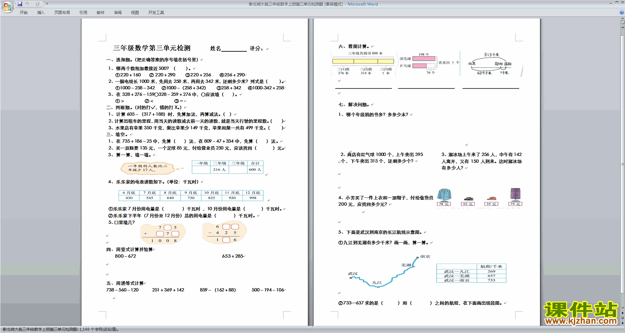
Task: Open the 邮件 ribbon tab
Action: pos(101,13)
